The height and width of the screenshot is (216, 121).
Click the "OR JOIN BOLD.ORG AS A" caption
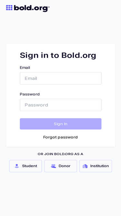tap(60, 154)
